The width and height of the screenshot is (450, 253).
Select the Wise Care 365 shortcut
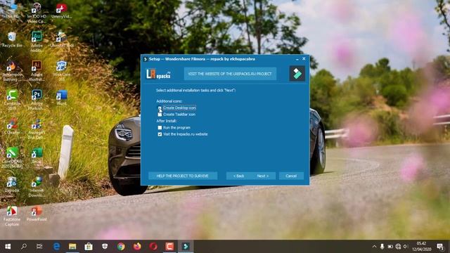pos(61,70)
